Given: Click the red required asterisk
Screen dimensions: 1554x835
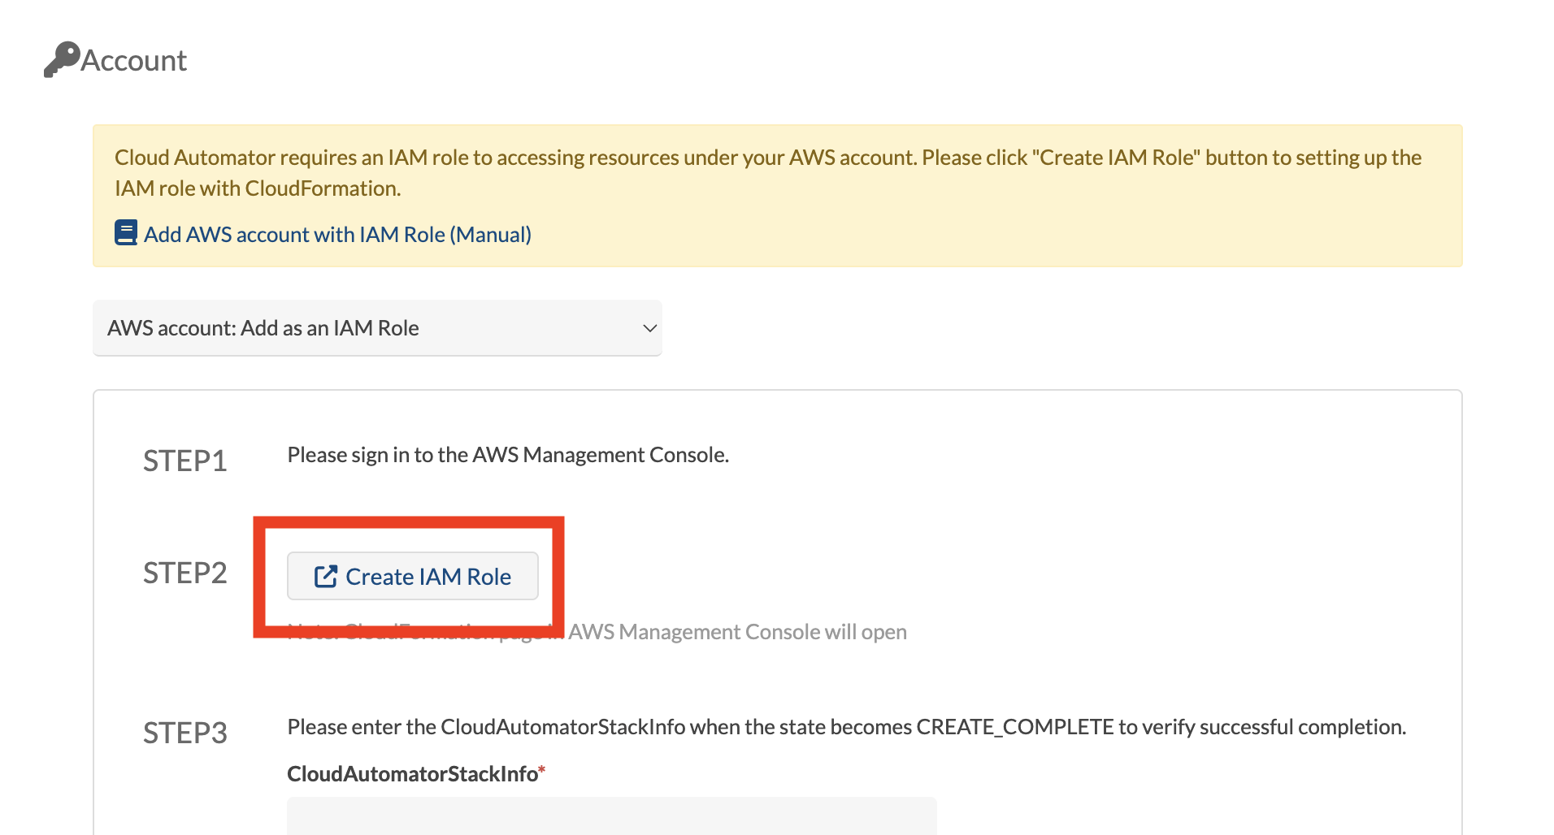Looking at the screenshot, I should tap(542, 770).
